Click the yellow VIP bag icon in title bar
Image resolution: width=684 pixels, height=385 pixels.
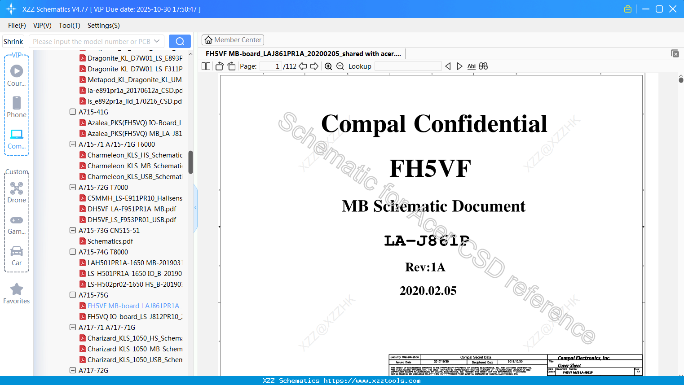(x=628, y=9)
